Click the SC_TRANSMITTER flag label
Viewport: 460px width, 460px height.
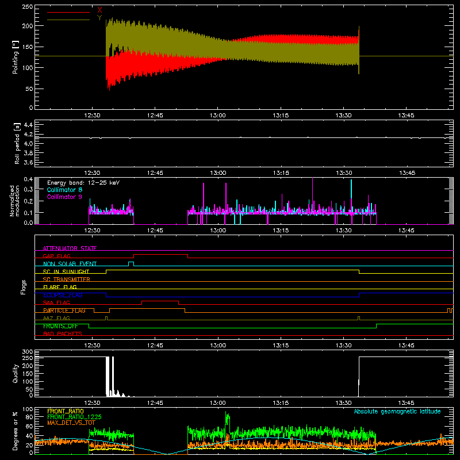click(x=67, y=279)
